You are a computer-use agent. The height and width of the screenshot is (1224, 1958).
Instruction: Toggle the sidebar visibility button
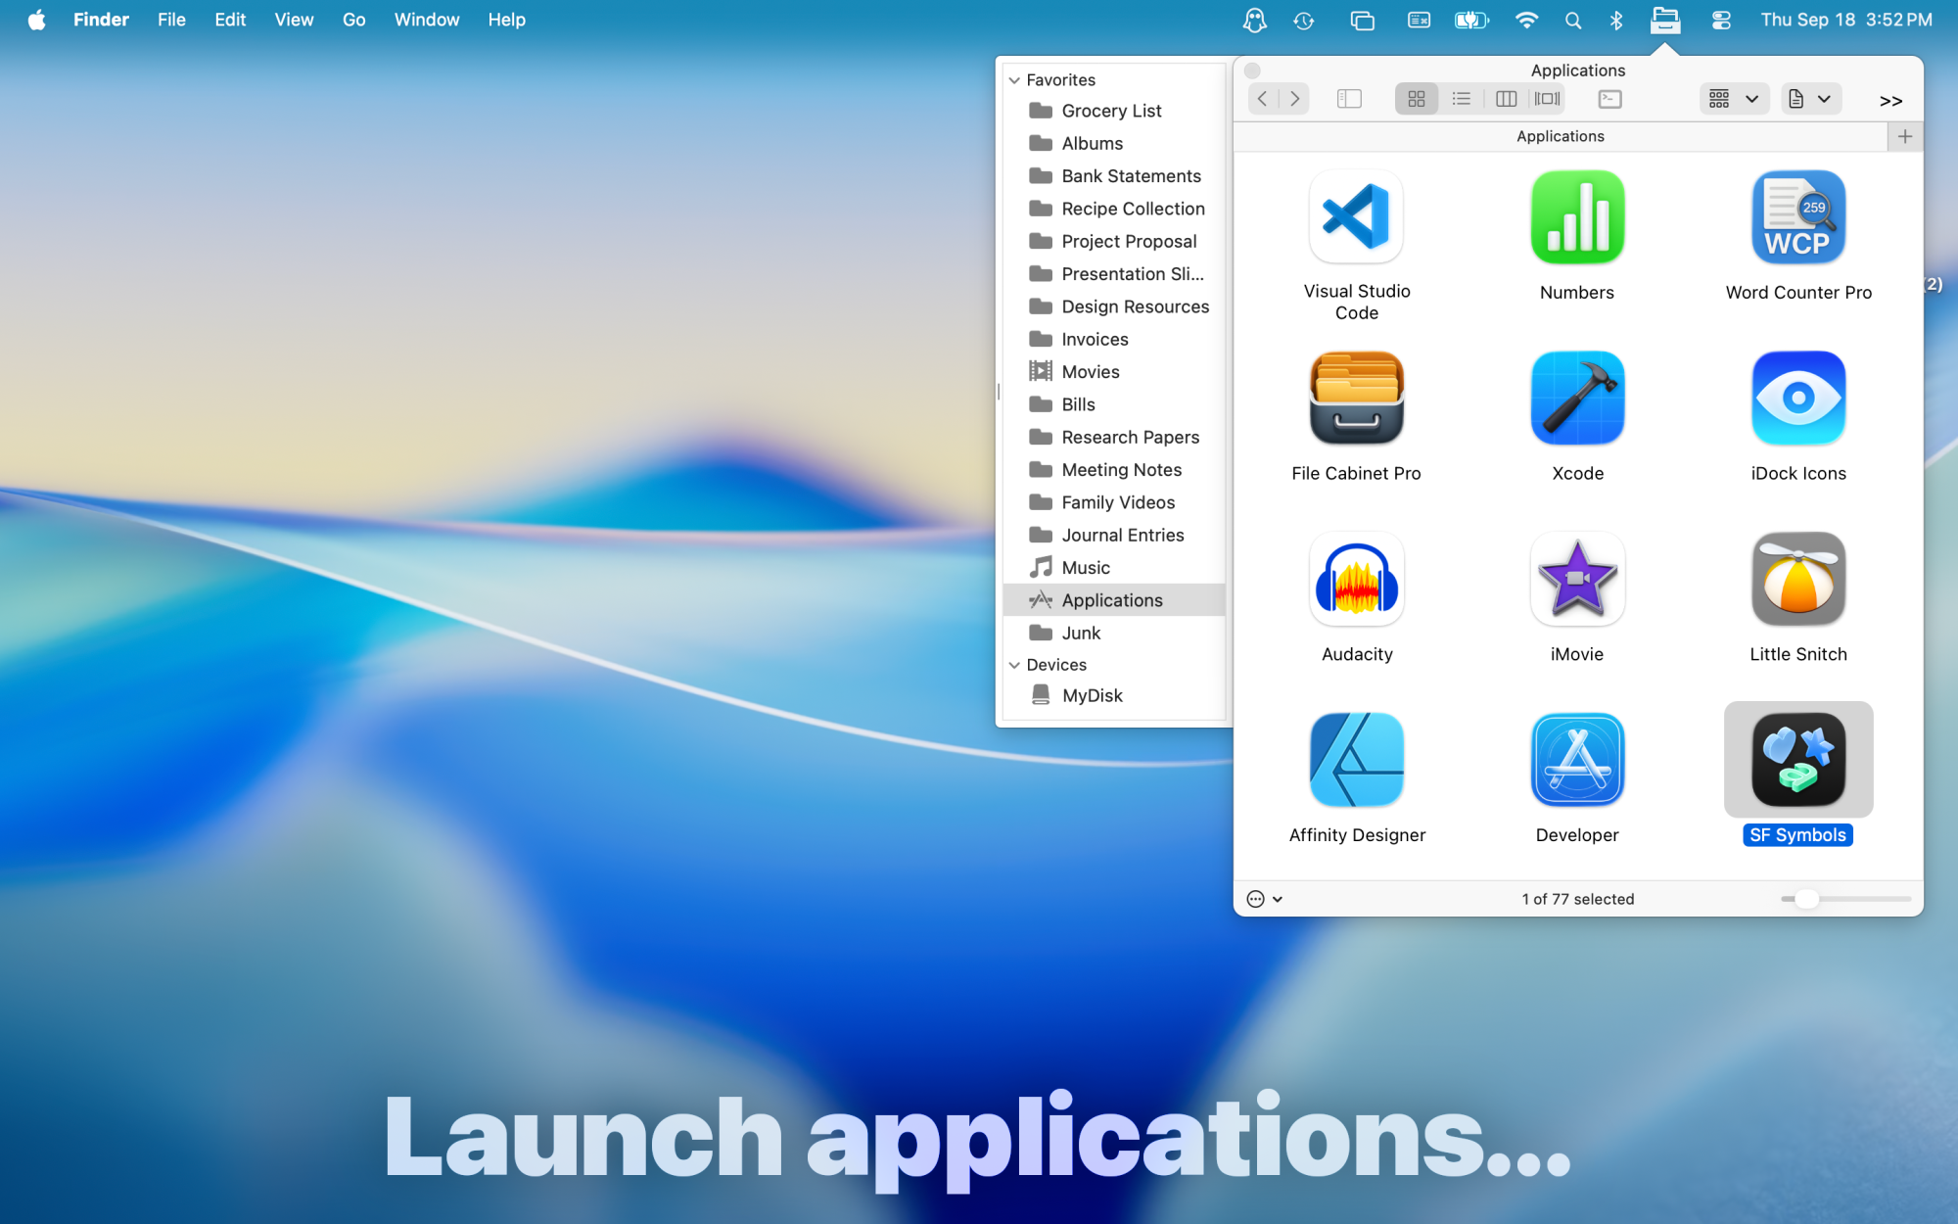tap(1349, 99)
